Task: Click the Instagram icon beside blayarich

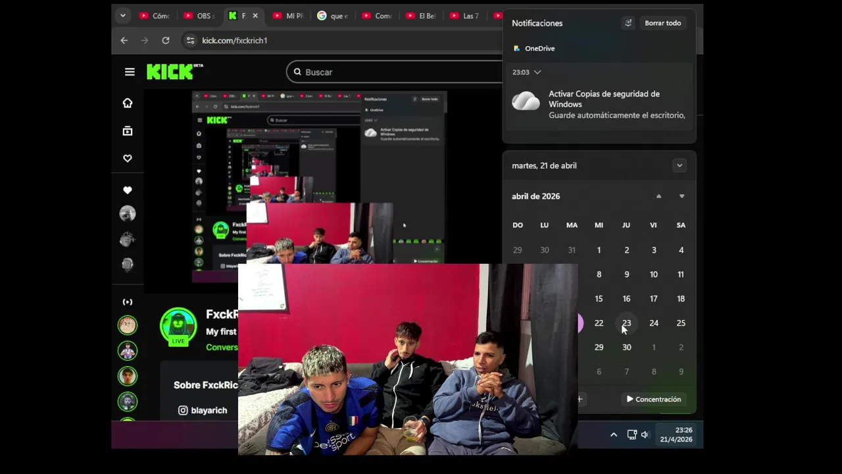Action: tap(183, 410)
